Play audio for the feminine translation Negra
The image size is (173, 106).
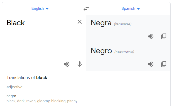tap(151, 36)
